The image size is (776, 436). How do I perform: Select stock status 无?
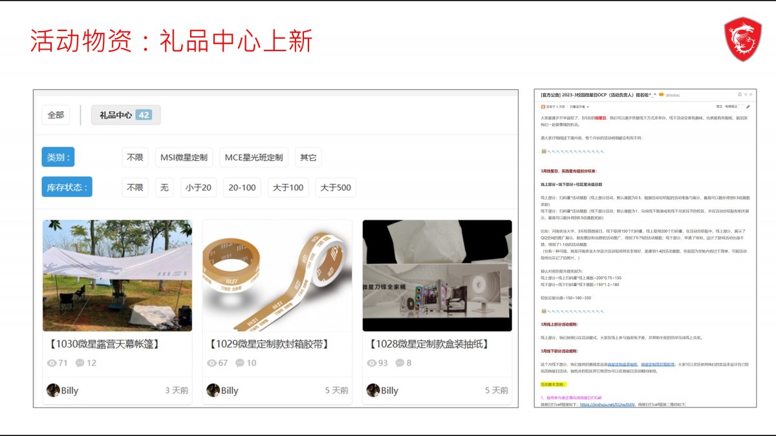point(164,187)
